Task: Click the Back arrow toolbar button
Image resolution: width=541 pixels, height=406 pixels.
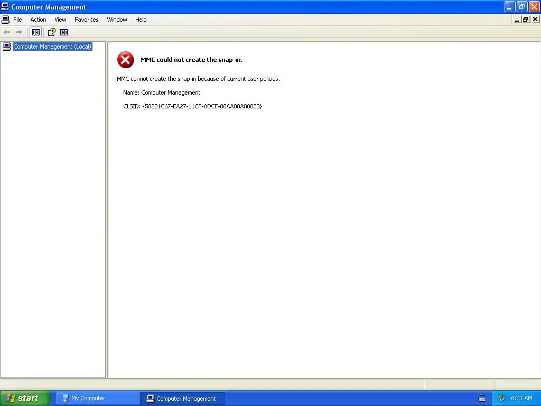Action: click(x=7, y=32)
